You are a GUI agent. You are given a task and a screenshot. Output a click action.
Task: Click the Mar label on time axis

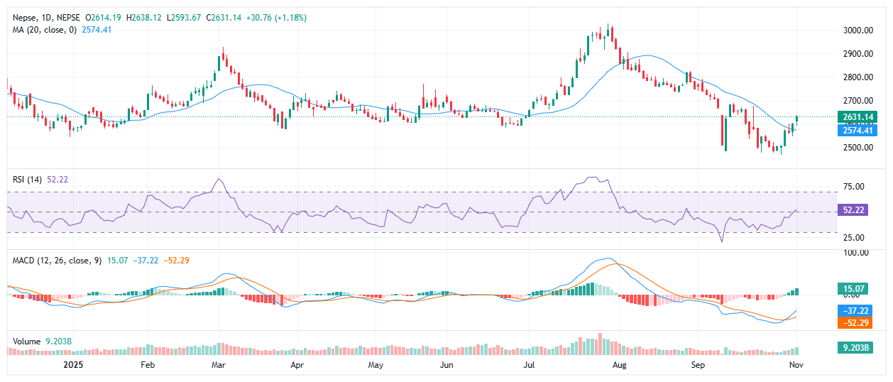(x=219, y=365)
